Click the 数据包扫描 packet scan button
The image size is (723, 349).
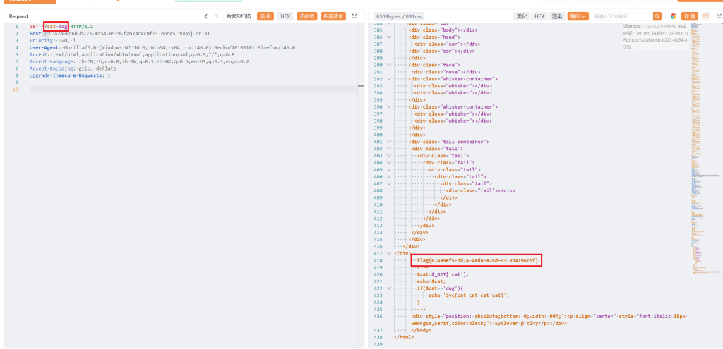[x=239, y=16]
